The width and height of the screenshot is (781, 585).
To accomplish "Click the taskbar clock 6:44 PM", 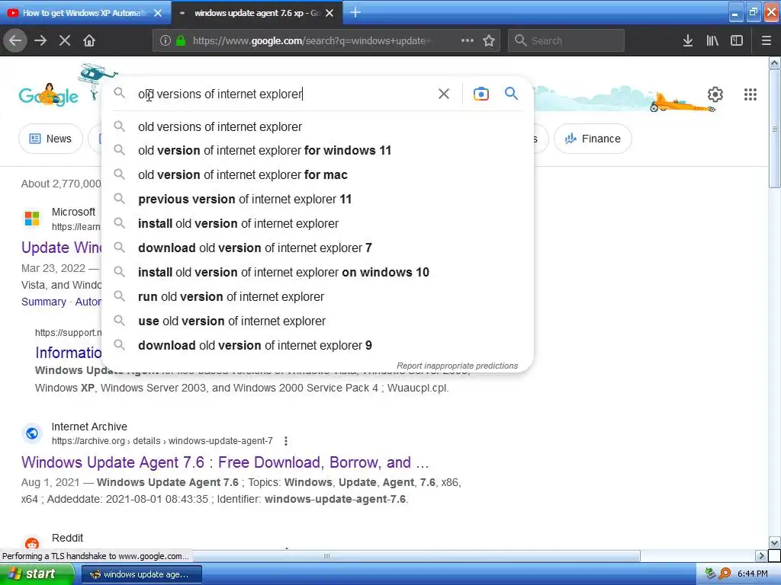I will click(x=752, y=574).
